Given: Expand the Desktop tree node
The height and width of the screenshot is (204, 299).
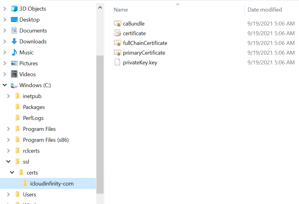Looking at the screenshot, I should pyautogui.click(x=5, y=19).
